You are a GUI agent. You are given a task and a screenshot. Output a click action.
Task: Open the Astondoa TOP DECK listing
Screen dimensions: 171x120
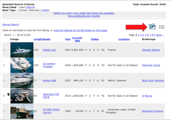click(51, 96)
